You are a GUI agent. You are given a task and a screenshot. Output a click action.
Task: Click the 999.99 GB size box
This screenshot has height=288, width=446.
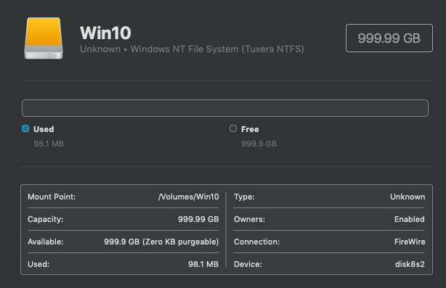pos(389,38)
